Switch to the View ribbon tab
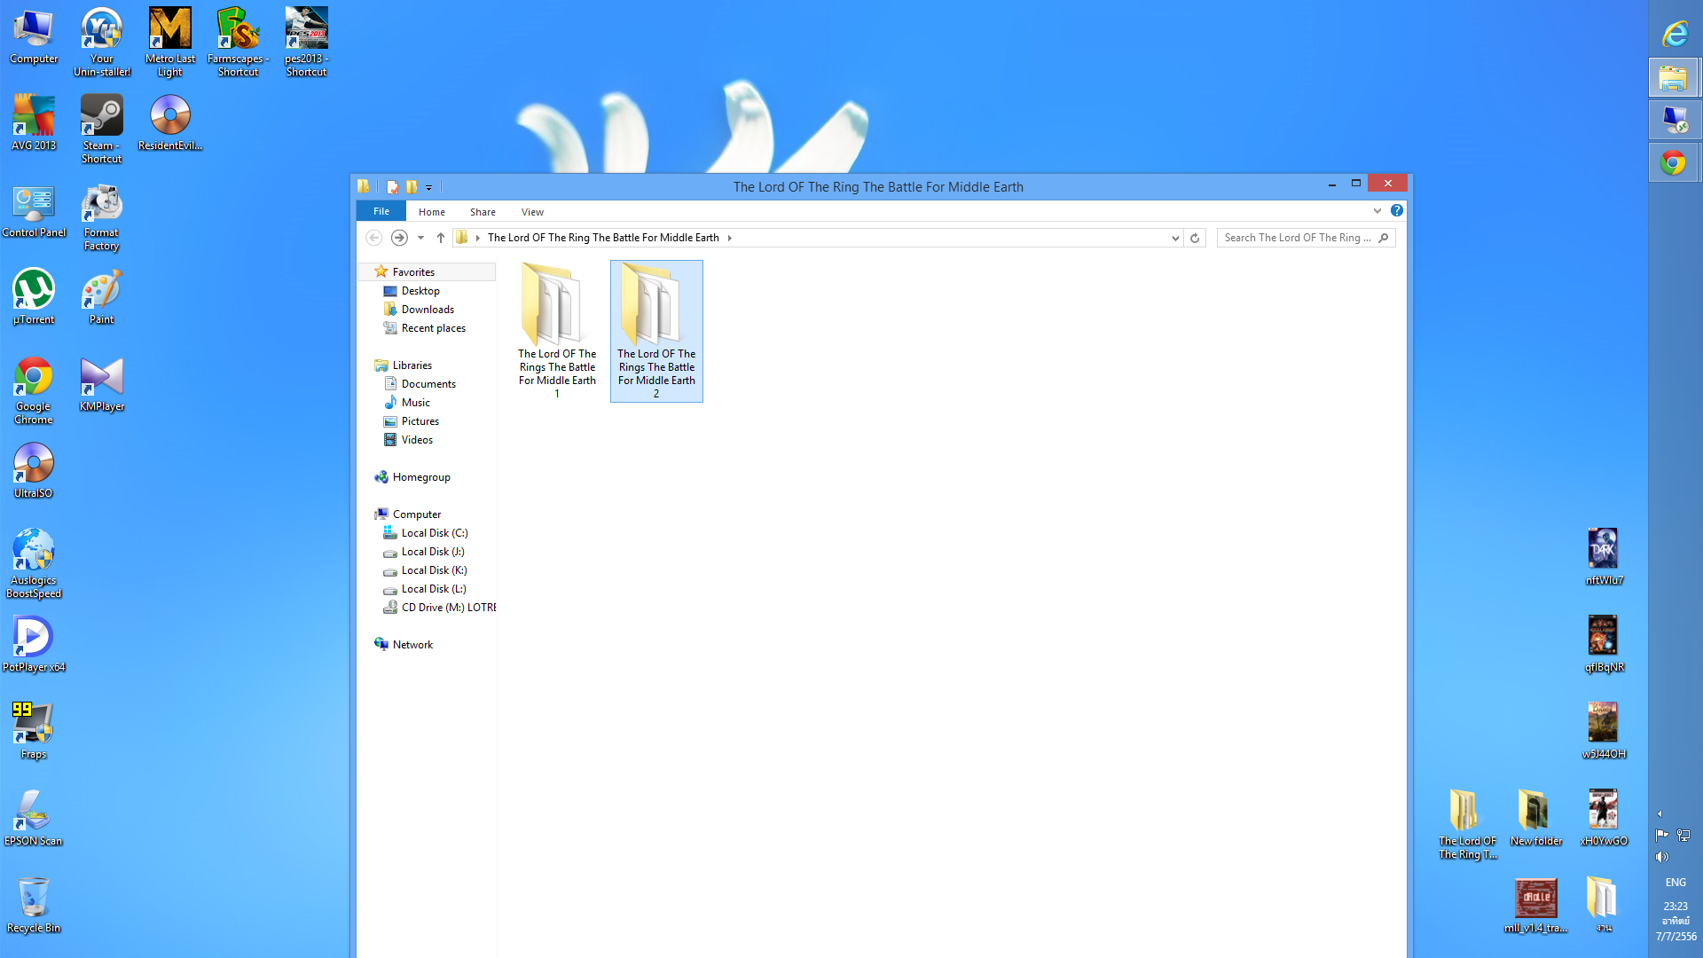This screenshot has width=1703, height=958. [532, 212]
